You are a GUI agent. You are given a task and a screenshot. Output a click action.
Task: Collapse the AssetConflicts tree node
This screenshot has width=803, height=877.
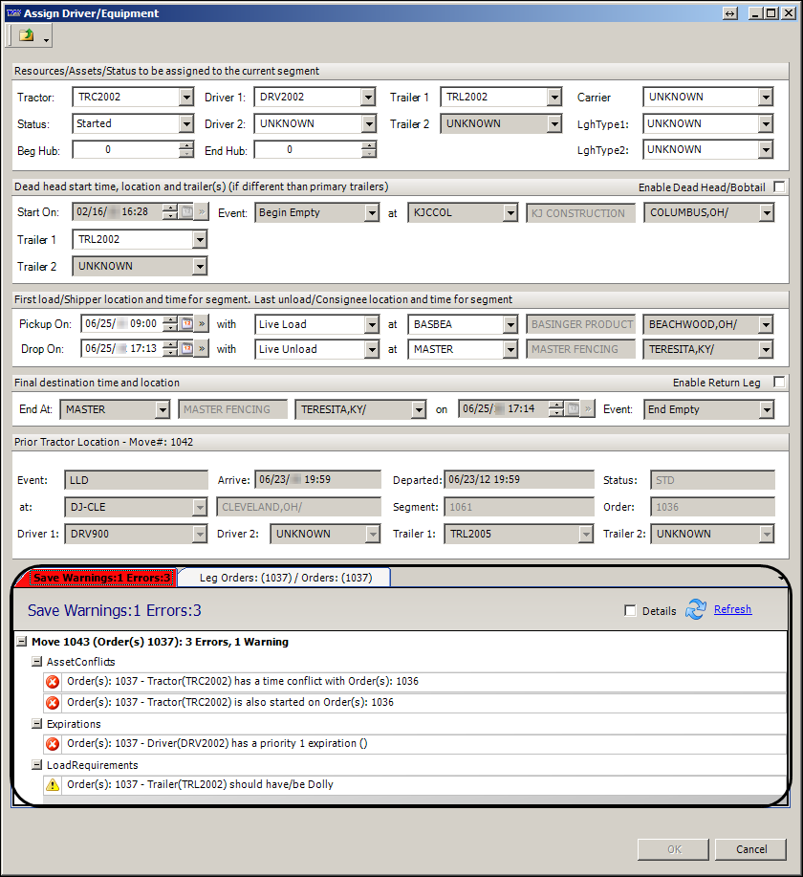(36, 662)
